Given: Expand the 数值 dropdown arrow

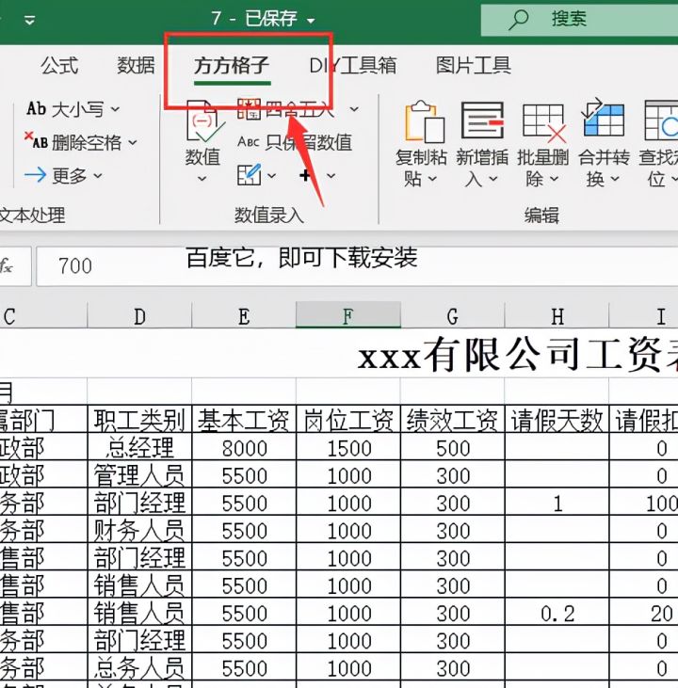Looking at the screenshot, I should pos(202,179).
